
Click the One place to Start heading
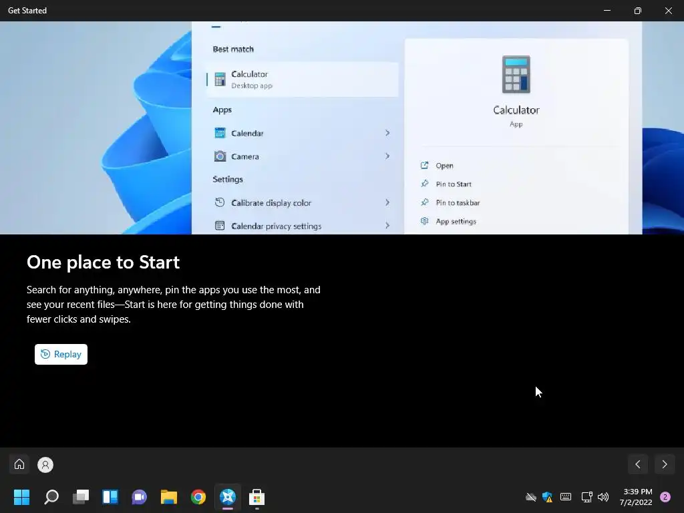pos(103,262)
